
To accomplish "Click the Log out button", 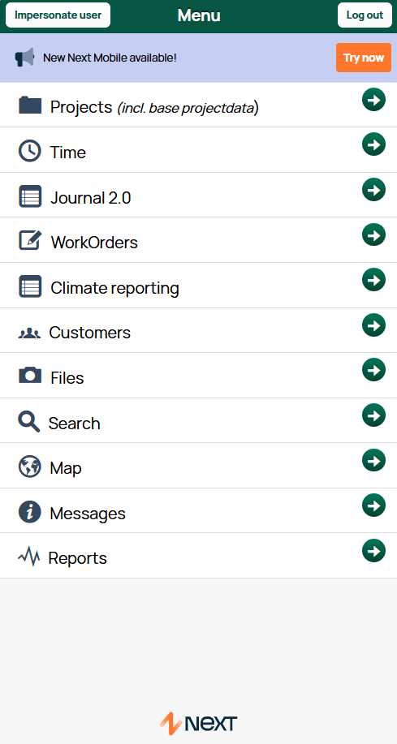I will tap(365, 15).
